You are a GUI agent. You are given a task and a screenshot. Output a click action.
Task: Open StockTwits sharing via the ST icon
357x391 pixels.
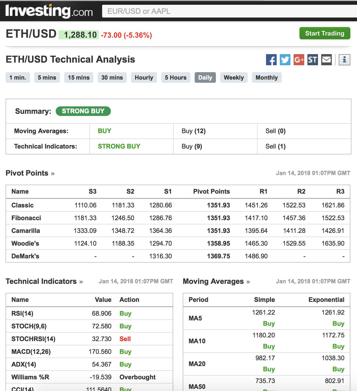pyautogui.click(x=312, y=60)
